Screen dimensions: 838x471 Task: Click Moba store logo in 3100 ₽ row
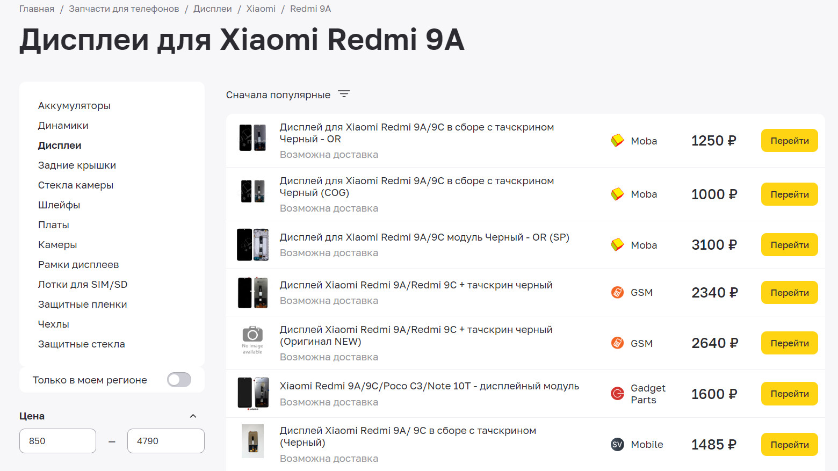tap(617, 245)
